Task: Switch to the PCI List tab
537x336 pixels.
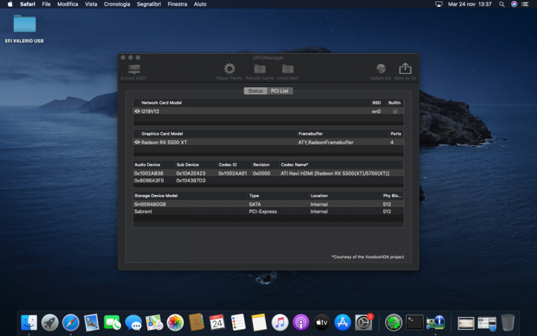Action: (279, 91)
